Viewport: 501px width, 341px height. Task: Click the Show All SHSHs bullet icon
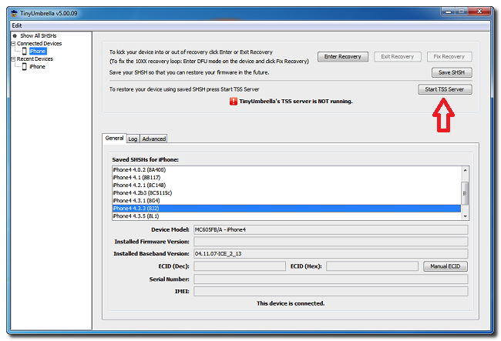tap(15, 36)
